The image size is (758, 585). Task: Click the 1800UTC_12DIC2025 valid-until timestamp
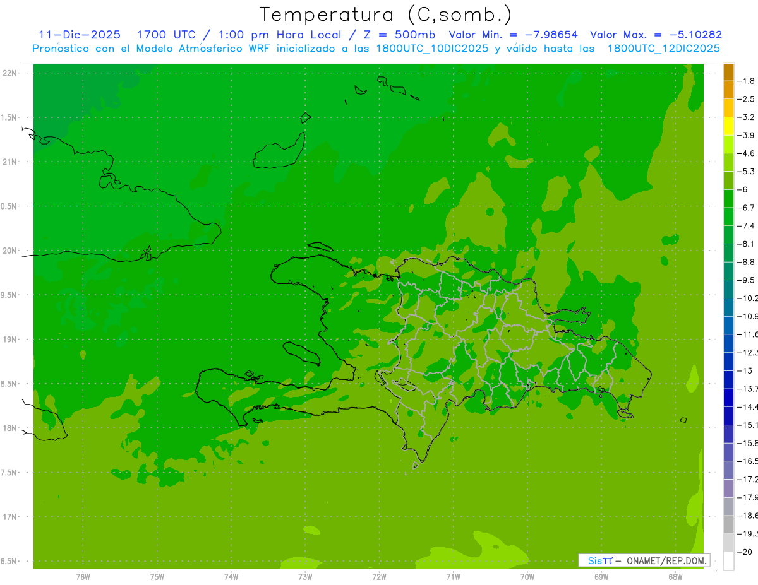click(x=664, y=49)
